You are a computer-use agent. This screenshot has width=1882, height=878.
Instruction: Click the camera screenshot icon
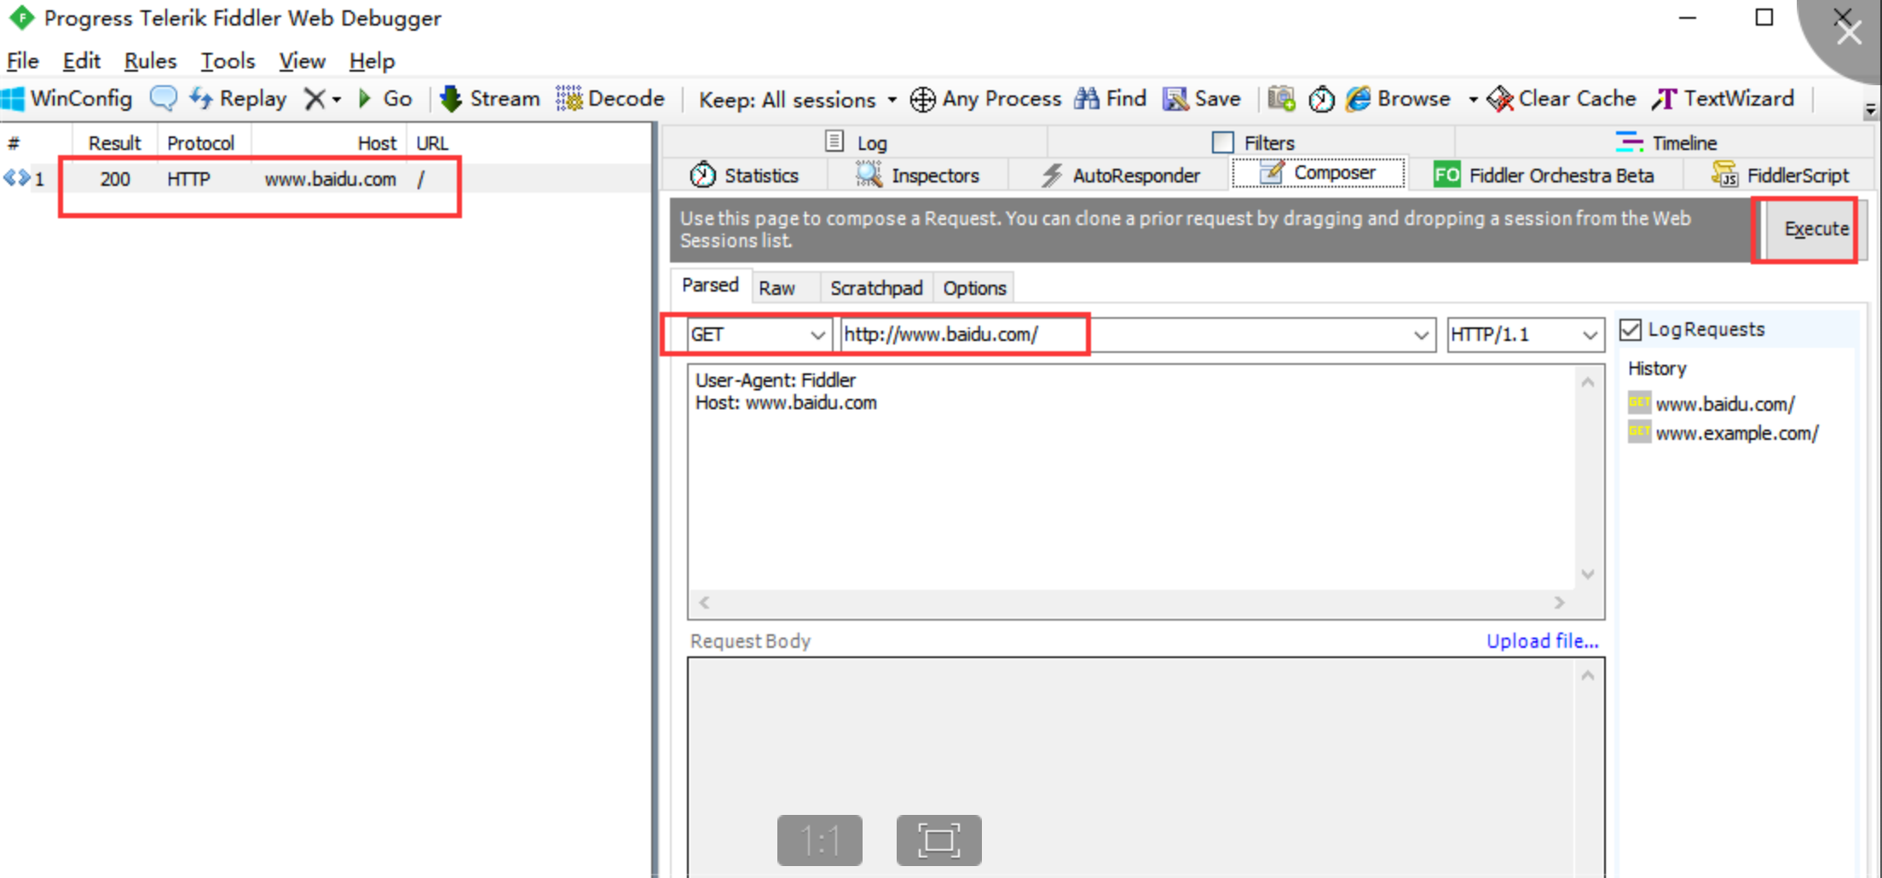1281,99
